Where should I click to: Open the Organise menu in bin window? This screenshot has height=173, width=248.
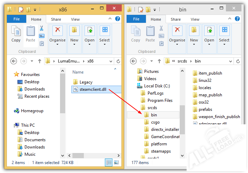[177, 34]
